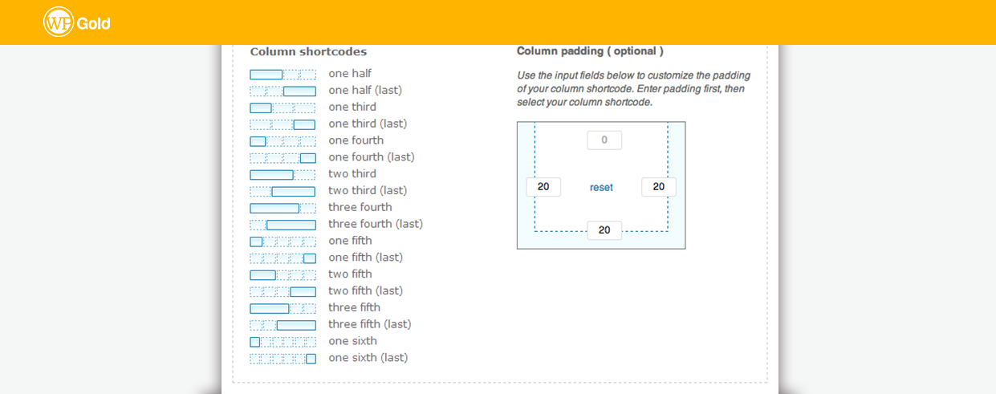Choose the one sixth column icon
The width and height of the screenshot is (996, 394).
(x=283, y=342)
